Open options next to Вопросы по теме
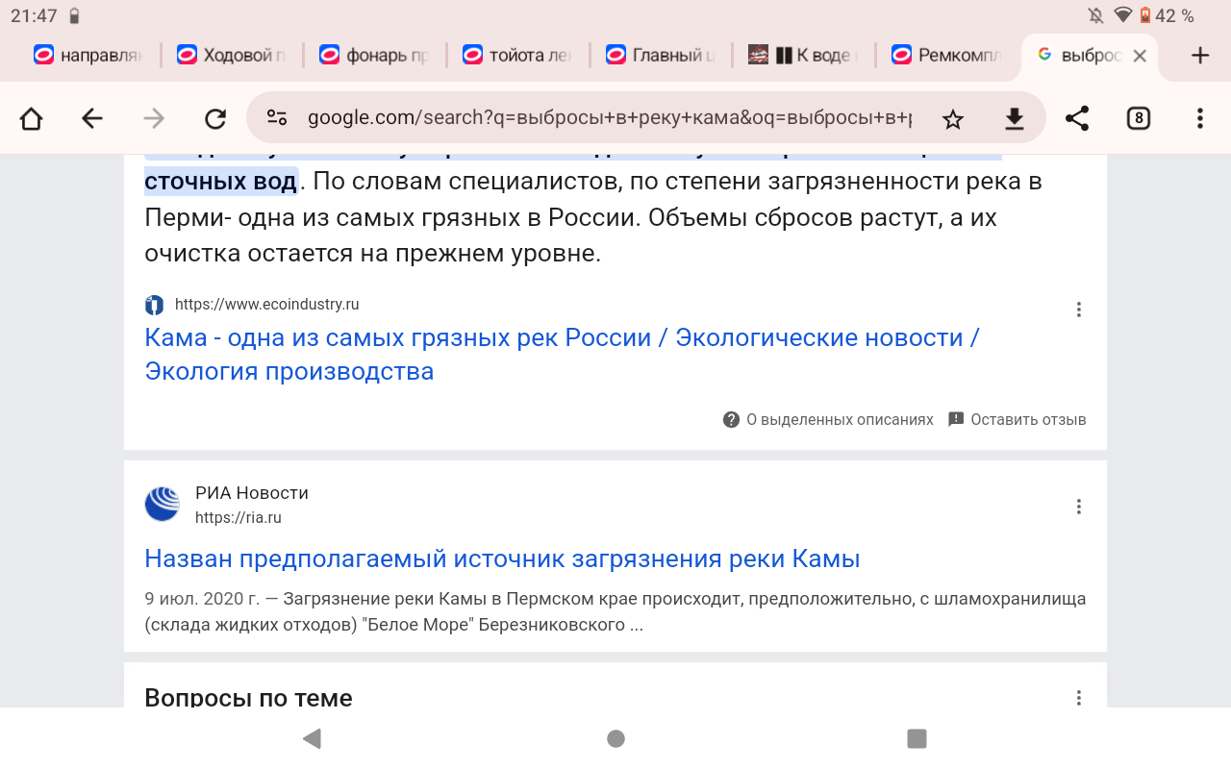Screen dimensions: 1231x769 point(1079,698)
